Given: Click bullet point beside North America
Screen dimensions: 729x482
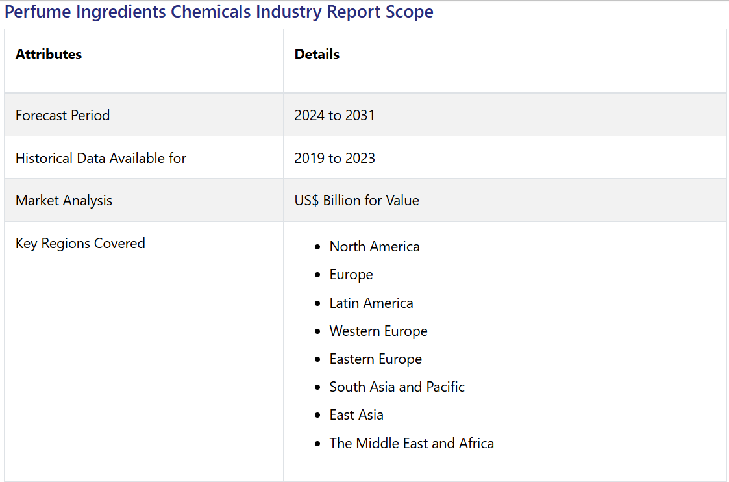Looking at the screenshot, I should pyautogui.click(x=317, y=247).
